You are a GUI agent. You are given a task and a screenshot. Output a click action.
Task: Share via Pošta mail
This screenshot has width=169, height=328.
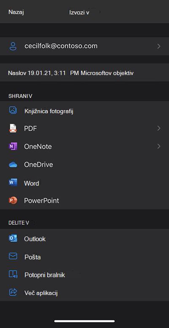tap(84, 257)
